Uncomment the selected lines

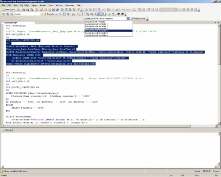113,14
